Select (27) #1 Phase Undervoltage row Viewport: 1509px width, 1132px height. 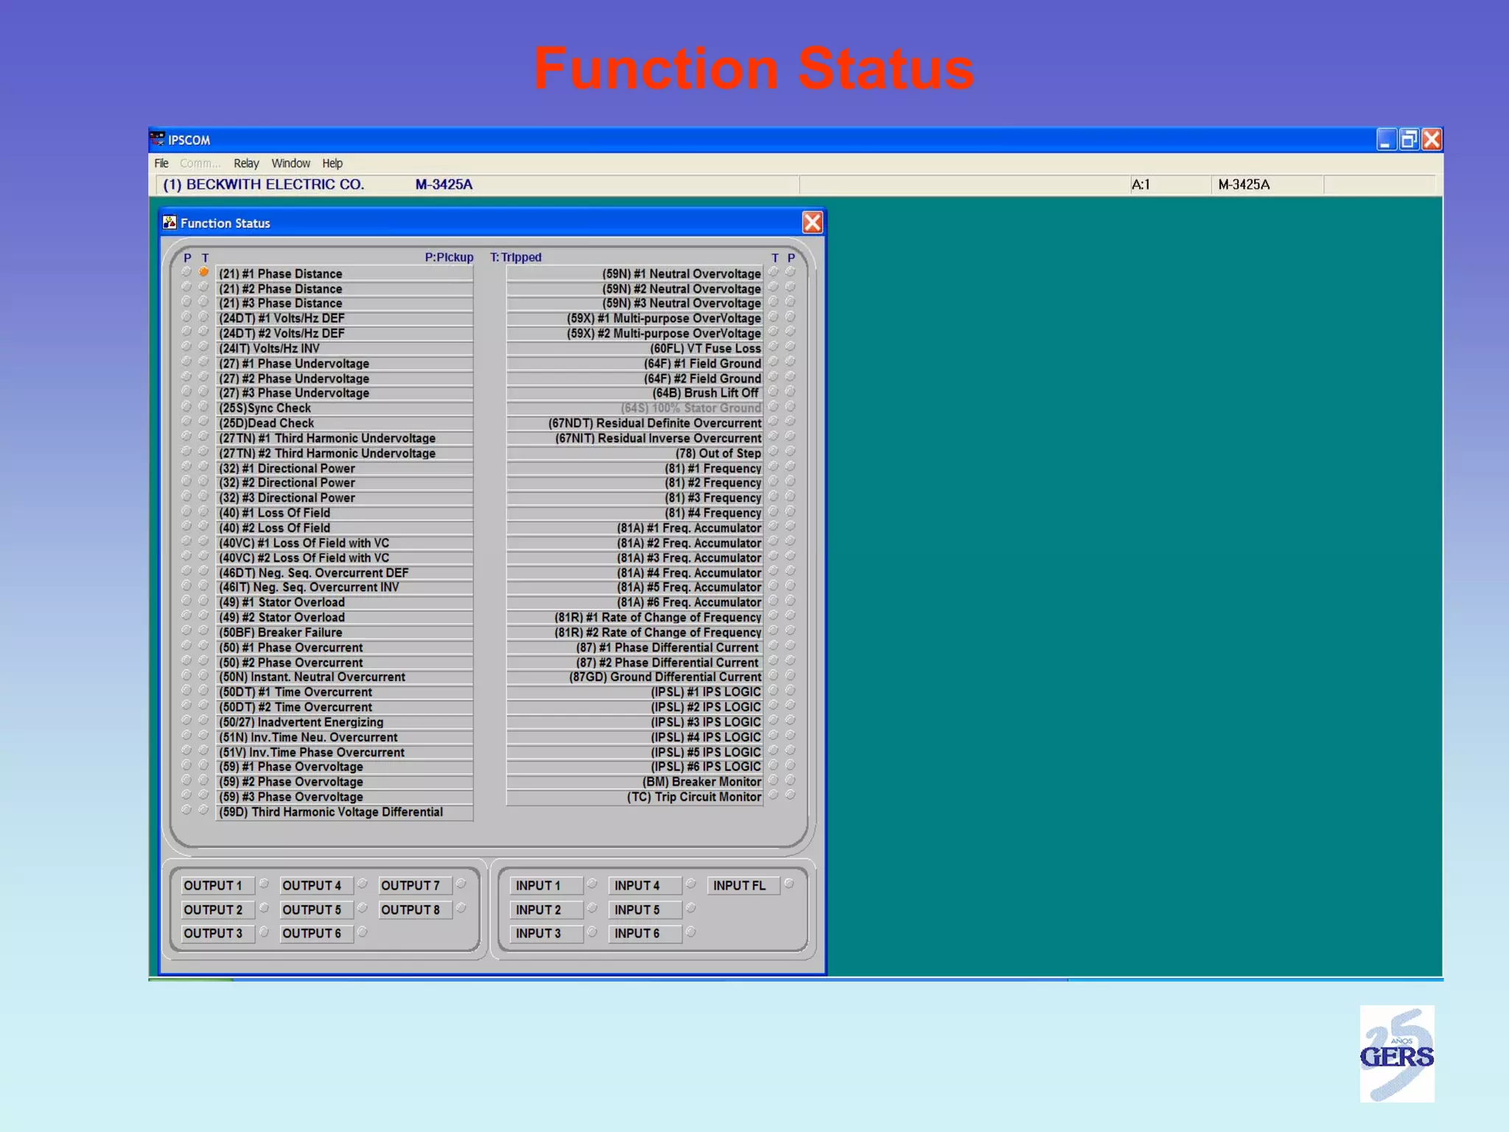tap(345, 363)
